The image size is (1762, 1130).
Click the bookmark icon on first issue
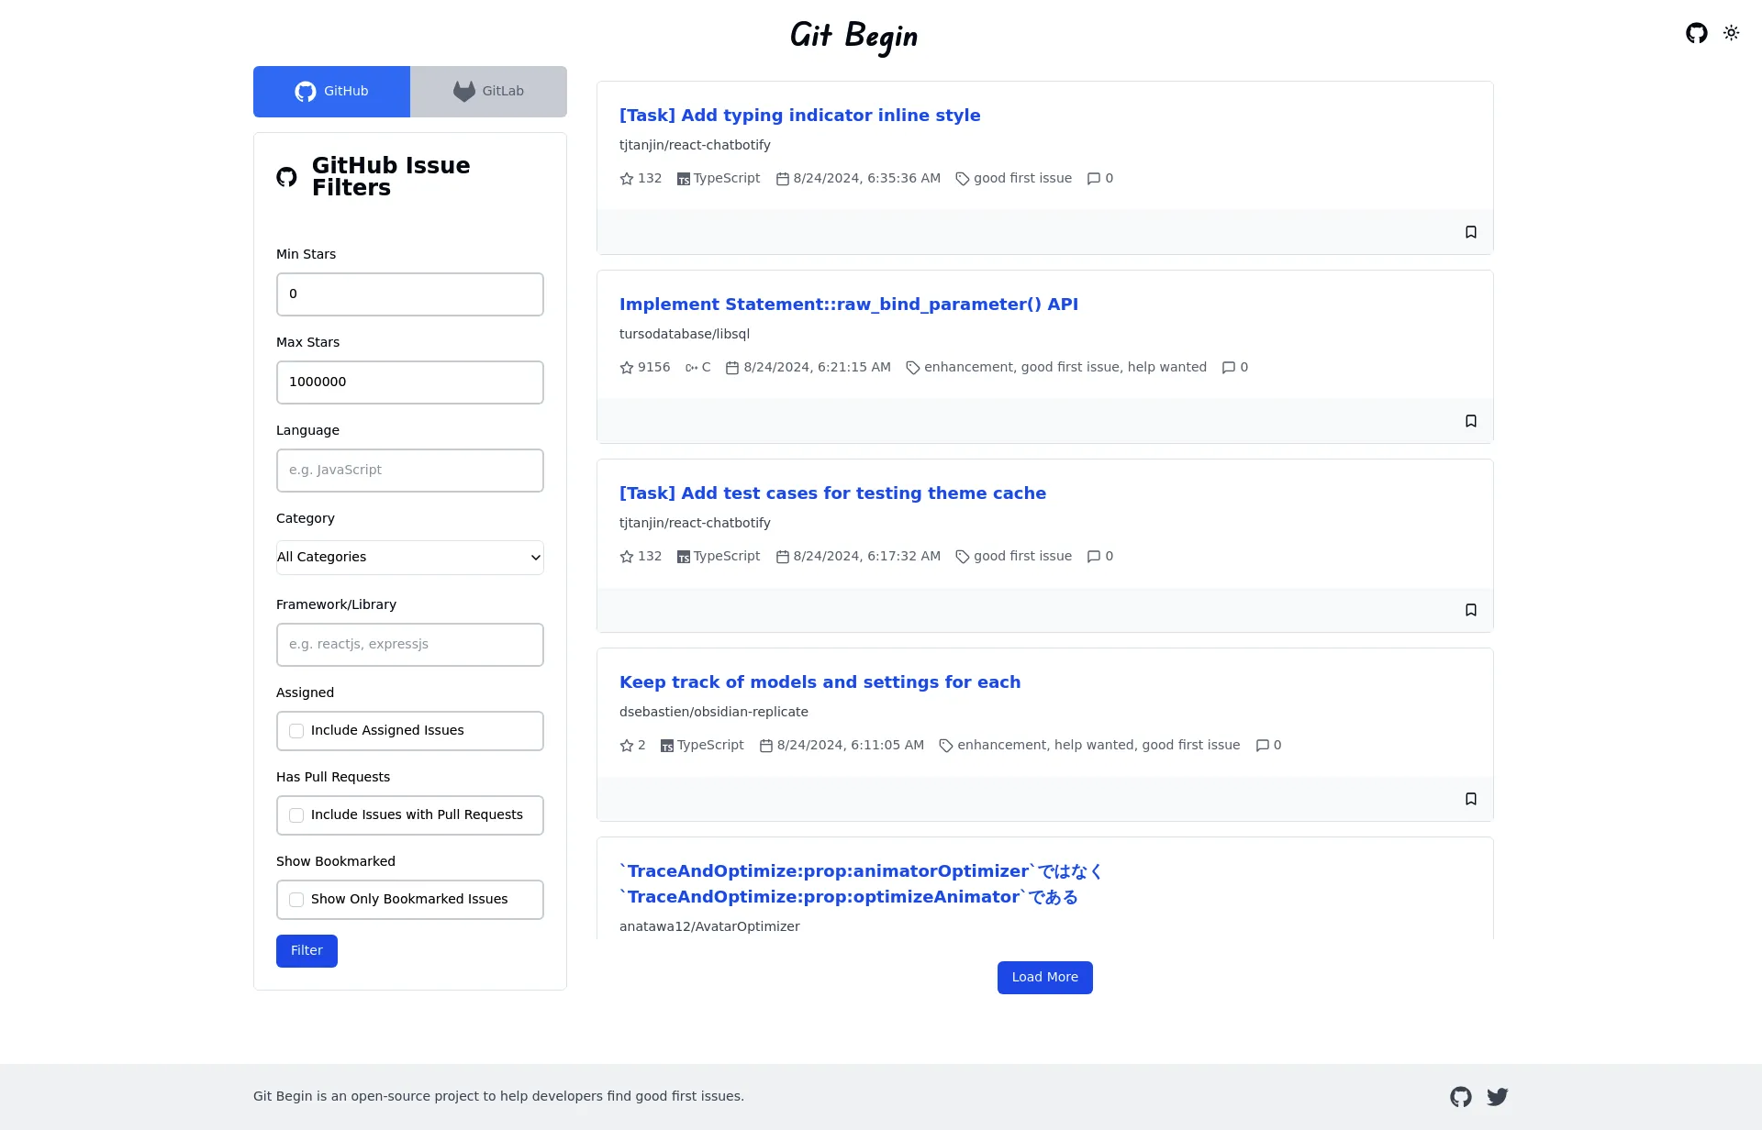(1470, 231)
